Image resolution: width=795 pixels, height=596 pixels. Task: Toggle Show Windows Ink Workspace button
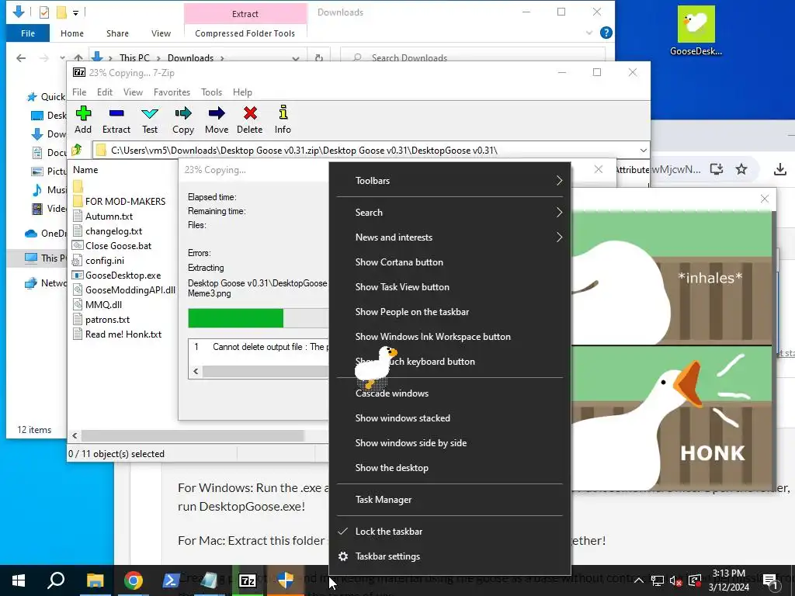click(450, 337)
